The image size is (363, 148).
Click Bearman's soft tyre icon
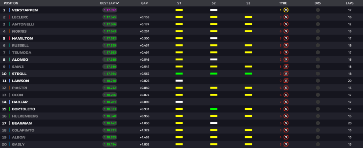(x=286, y=123)
